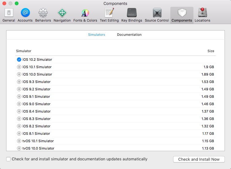Image resolution: width=231 pixels, height=169 pixels.
Task: Click the 1.13 GB size value
Action: click(x=208, y=148)
